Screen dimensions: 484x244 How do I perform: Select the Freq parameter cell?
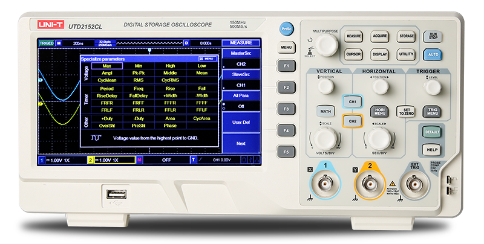click(x=139, y=88)
